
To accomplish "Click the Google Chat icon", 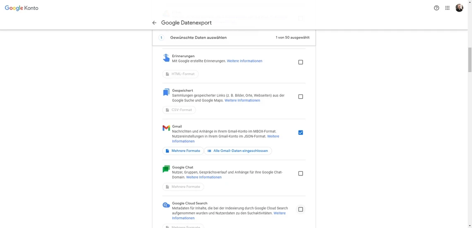I will coord(166,169).
